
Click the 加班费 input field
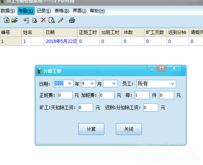click(x=107, y=95)
